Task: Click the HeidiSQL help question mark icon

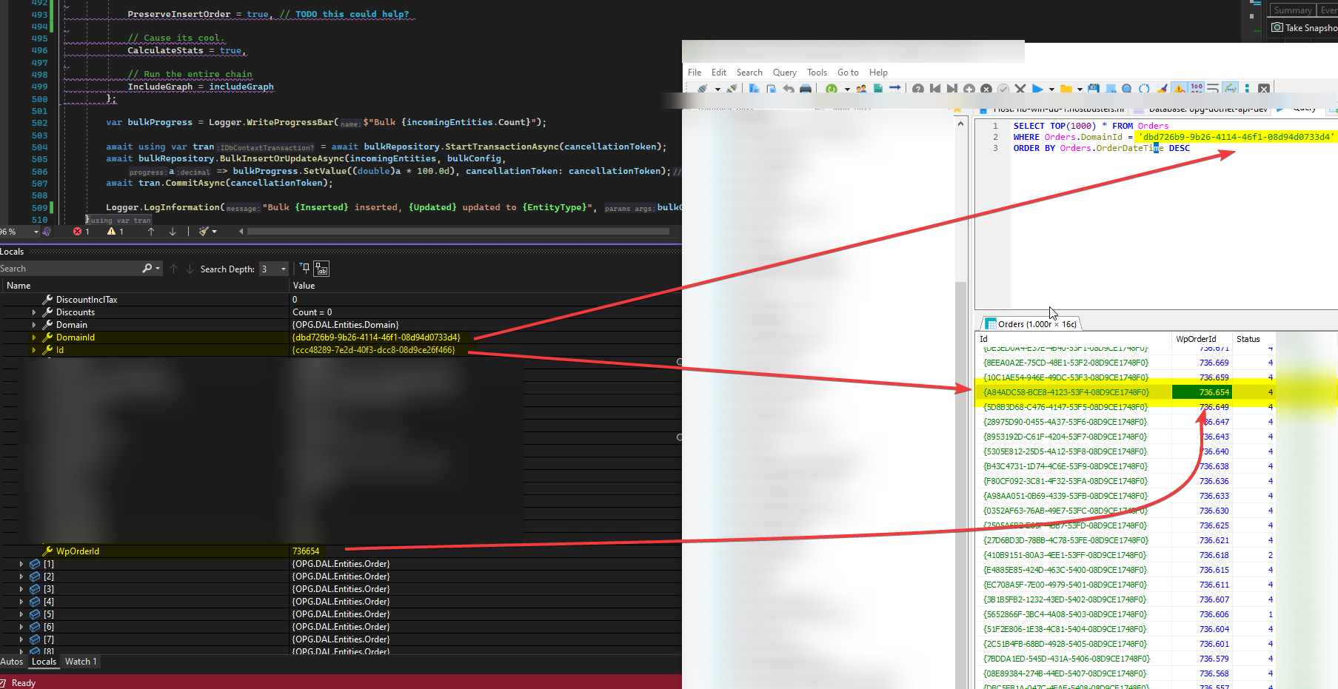Action: [918, 89]
